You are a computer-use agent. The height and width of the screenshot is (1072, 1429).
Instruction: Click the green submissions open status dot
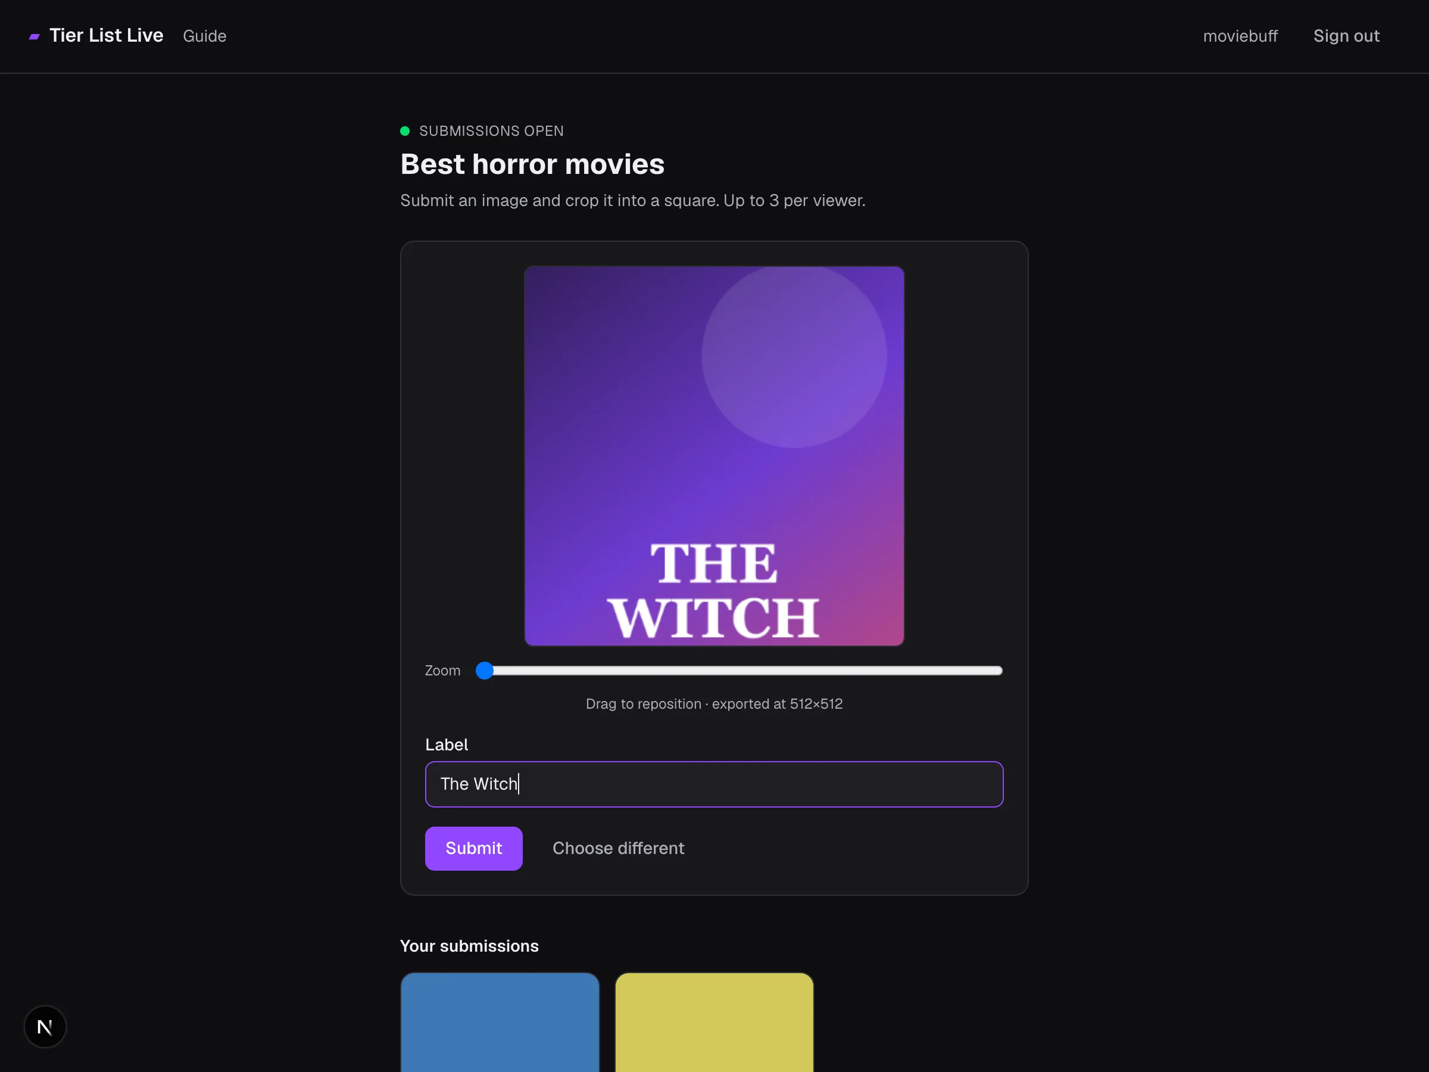[x=405, y=131]
